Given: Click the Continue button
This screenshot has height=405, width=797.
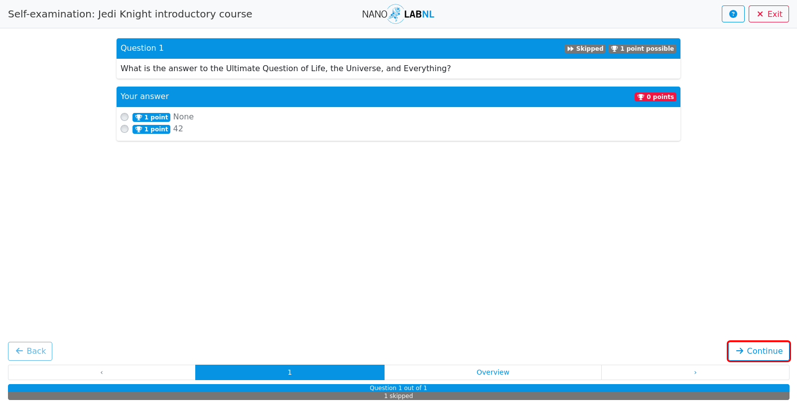Looking at the screenshot, I should 759,351.
